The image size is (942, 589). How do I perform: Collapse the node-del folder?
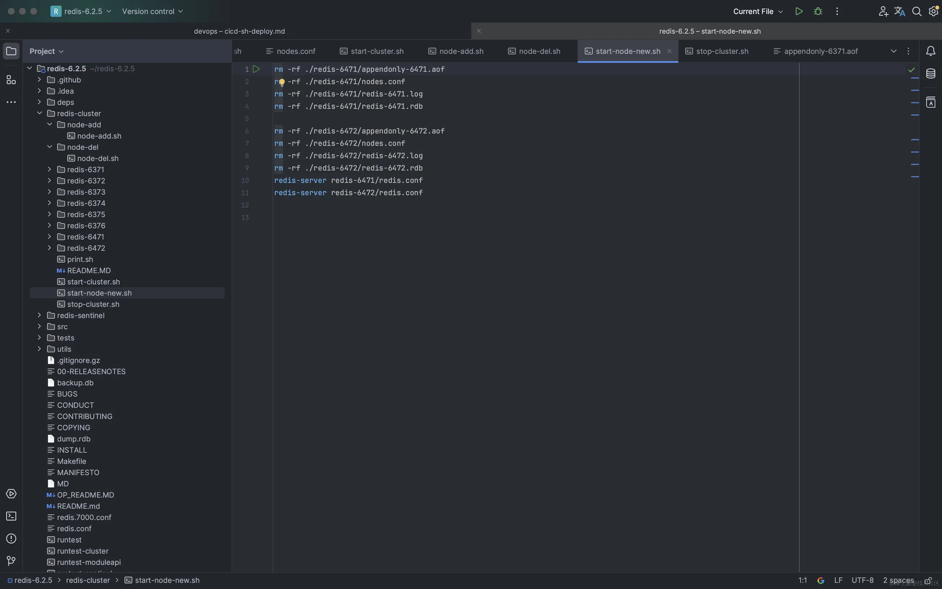click(50, 147)
